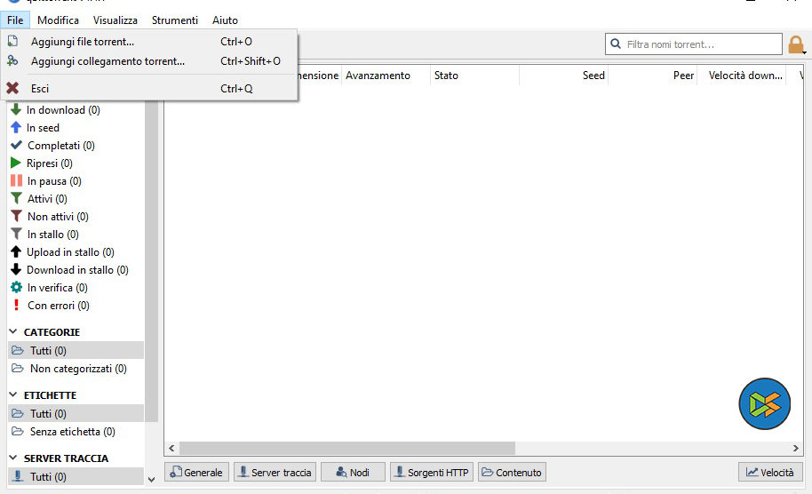Click the orange lock icon

point(796,44)
